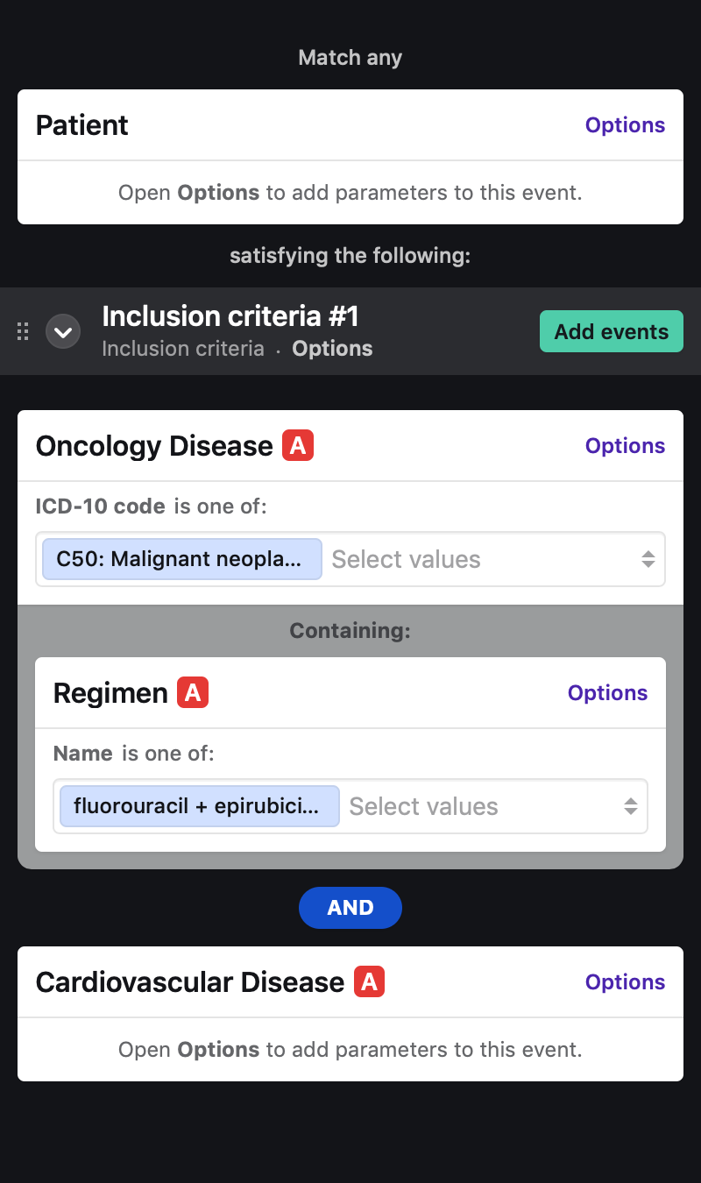
Task: Click the red A badge on Oncology Disease
Action: [298, 446]
